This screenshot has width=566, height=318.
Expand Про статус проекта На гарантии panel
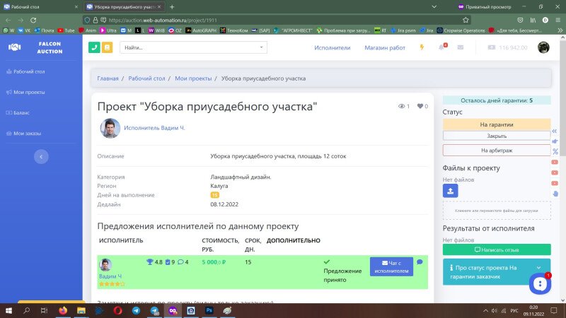[x=497, y=272]
